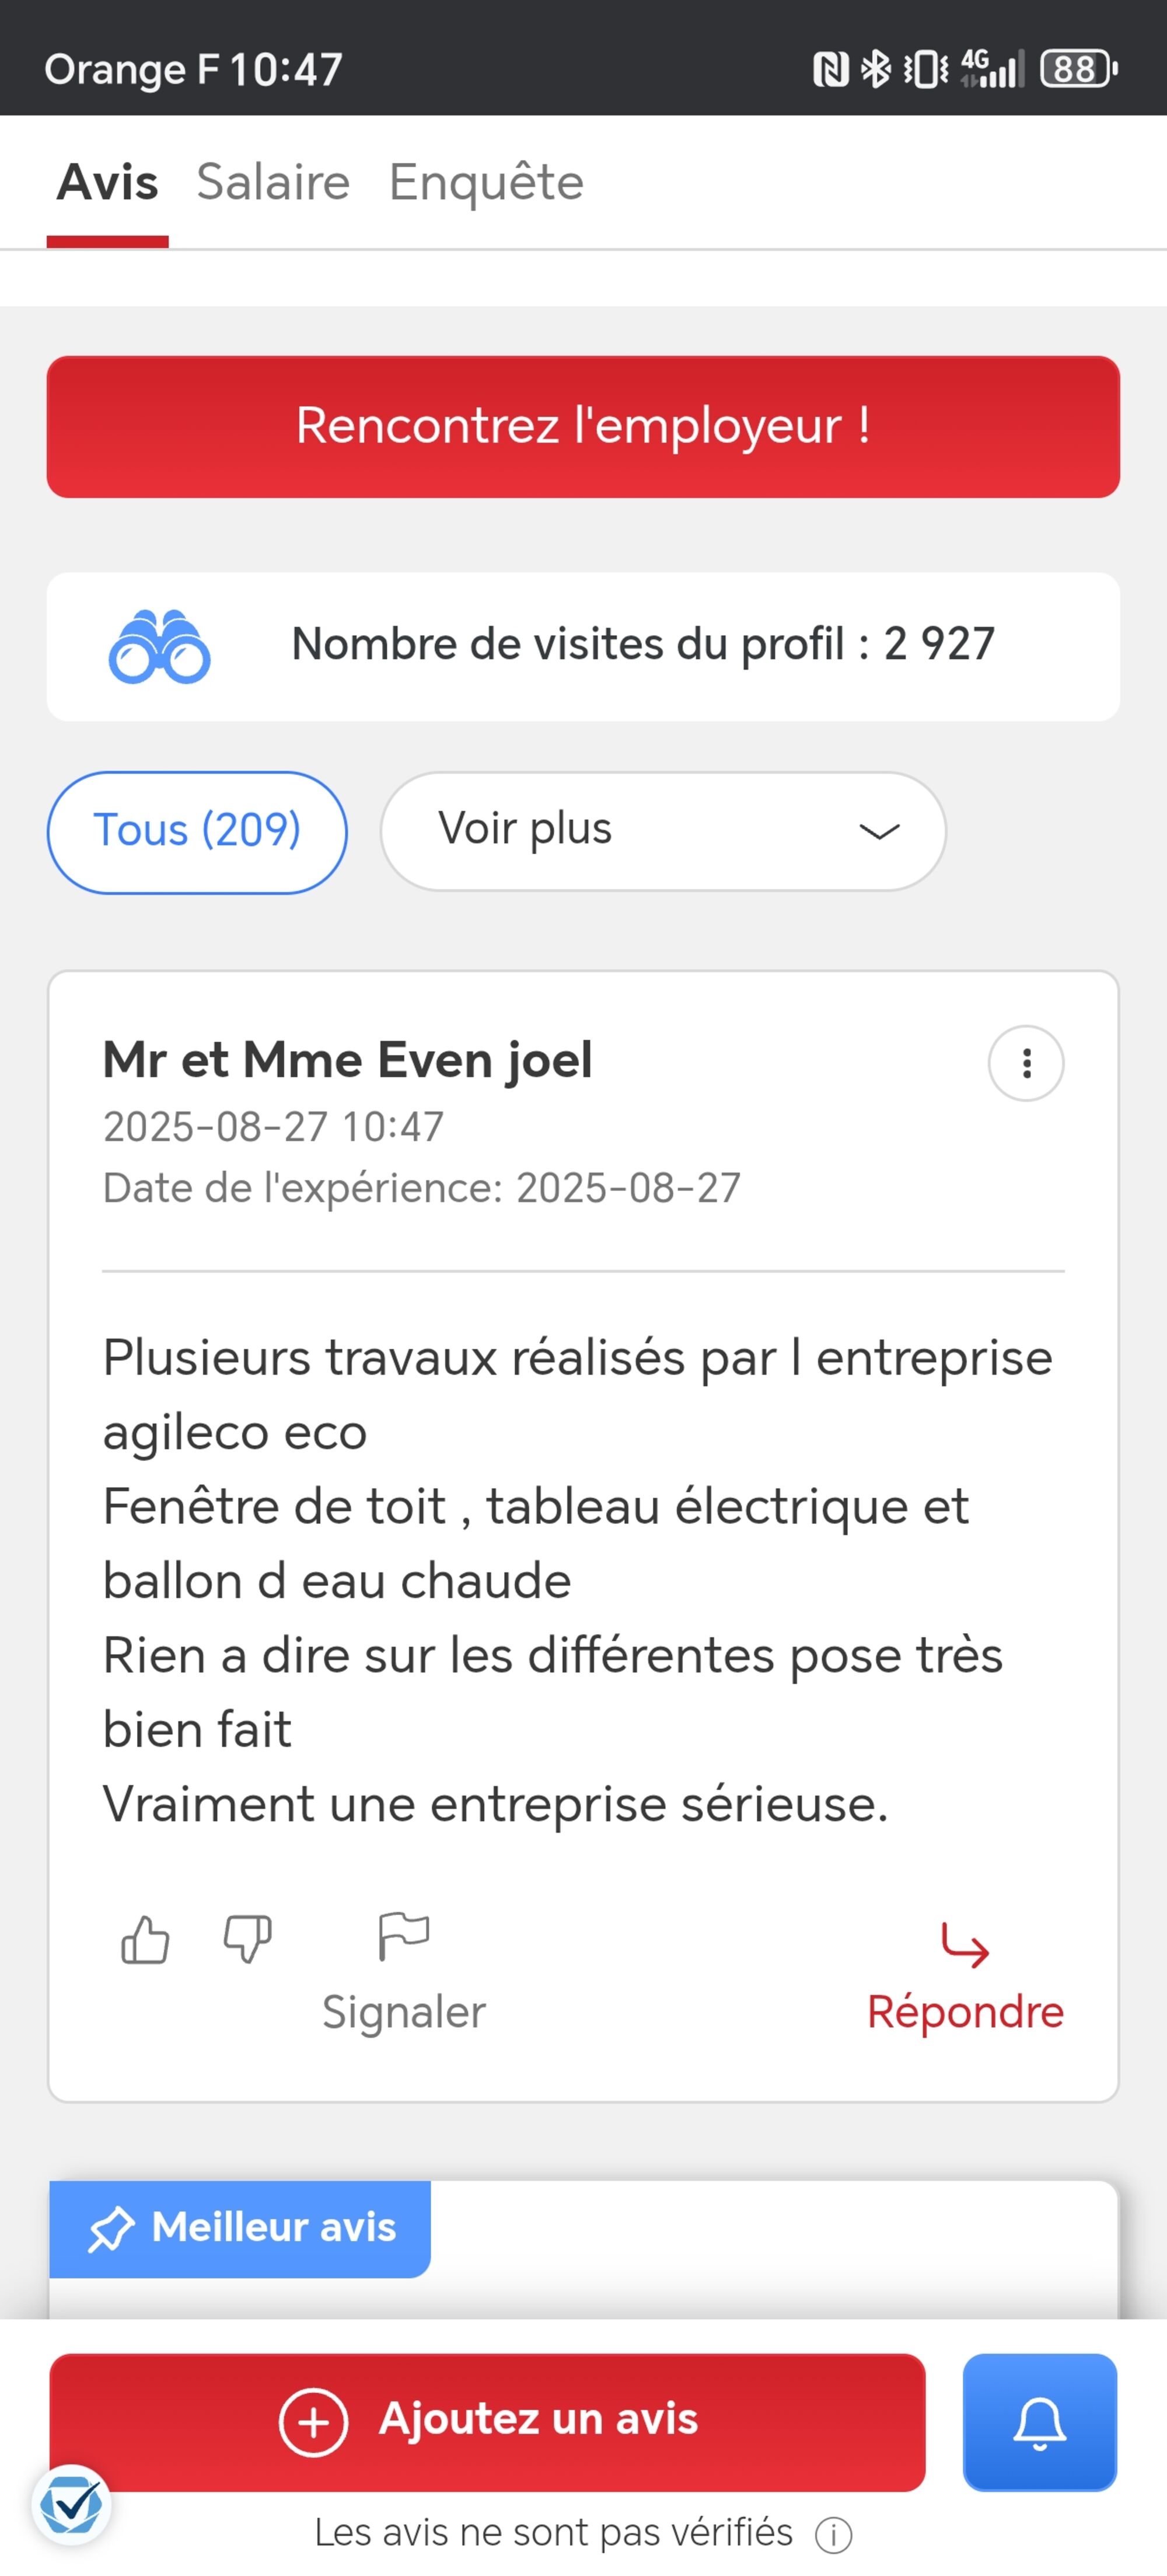Tap the binoculars profile visits icon
The width and height of the screenshot is (1167, 2576).
tap(159, 647)
